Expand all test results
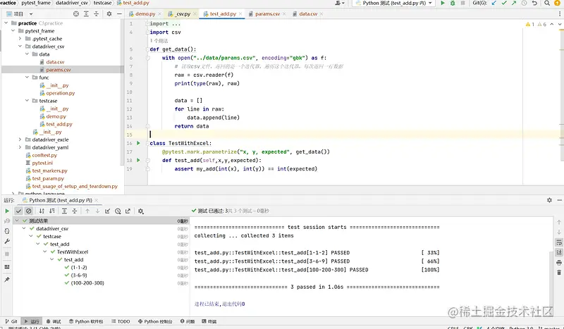 (x=64, y=211)
